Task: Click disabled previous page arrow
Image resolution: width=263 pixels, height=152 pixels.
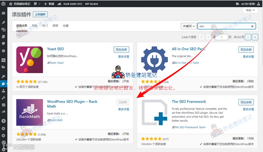Action: [208, 37]
